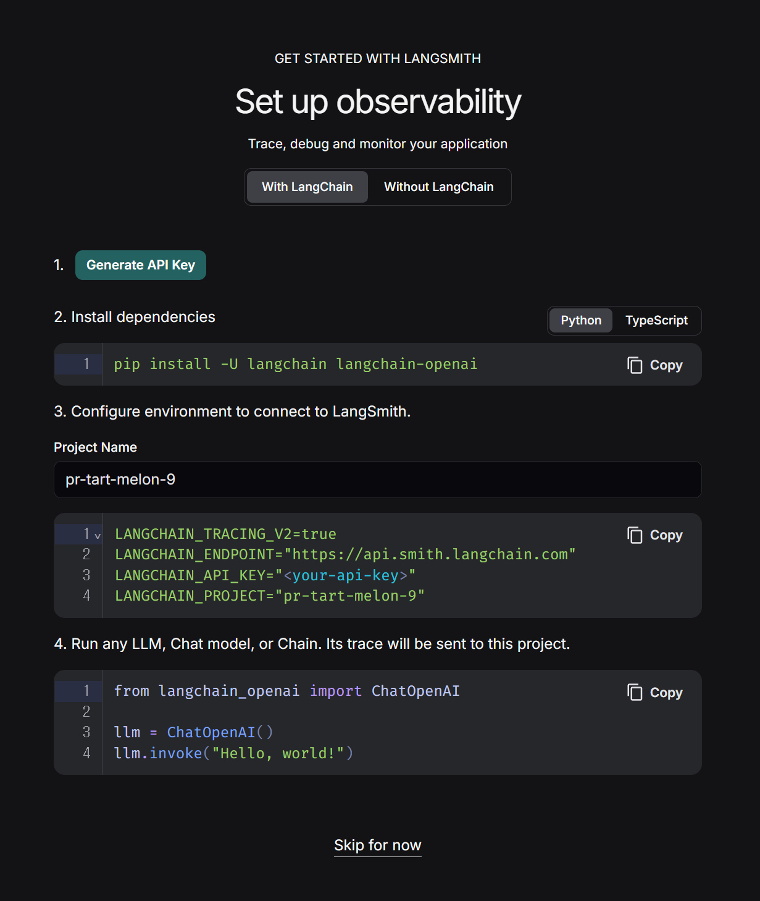Click the pip install langchain command text
The width and height of the screenshot is (760, 901).
point(296,364)
